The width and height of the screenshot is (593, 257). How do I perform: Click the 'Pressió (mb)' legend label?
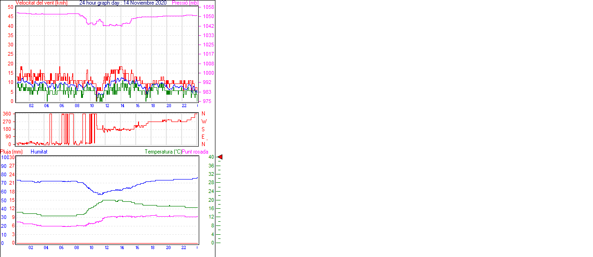click(x=185, y=3)
